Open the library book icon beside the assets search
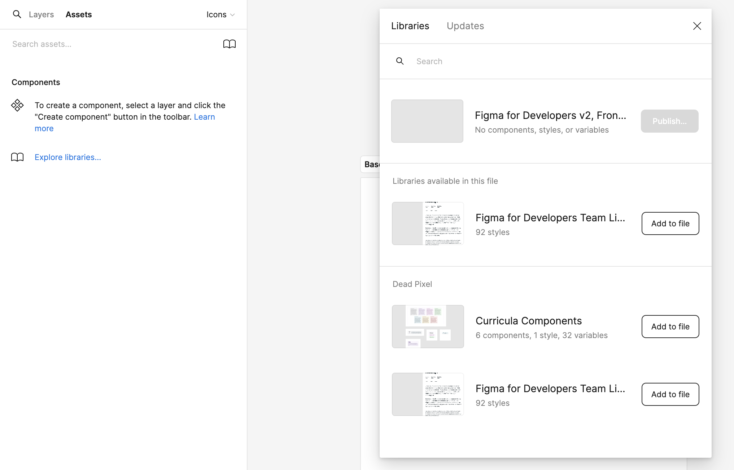Screen dimensions: 734x470 pyautogui.click(x=230, y=44)
